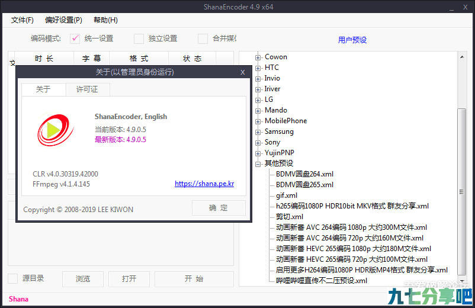Expand the HTC preset node

258,68
